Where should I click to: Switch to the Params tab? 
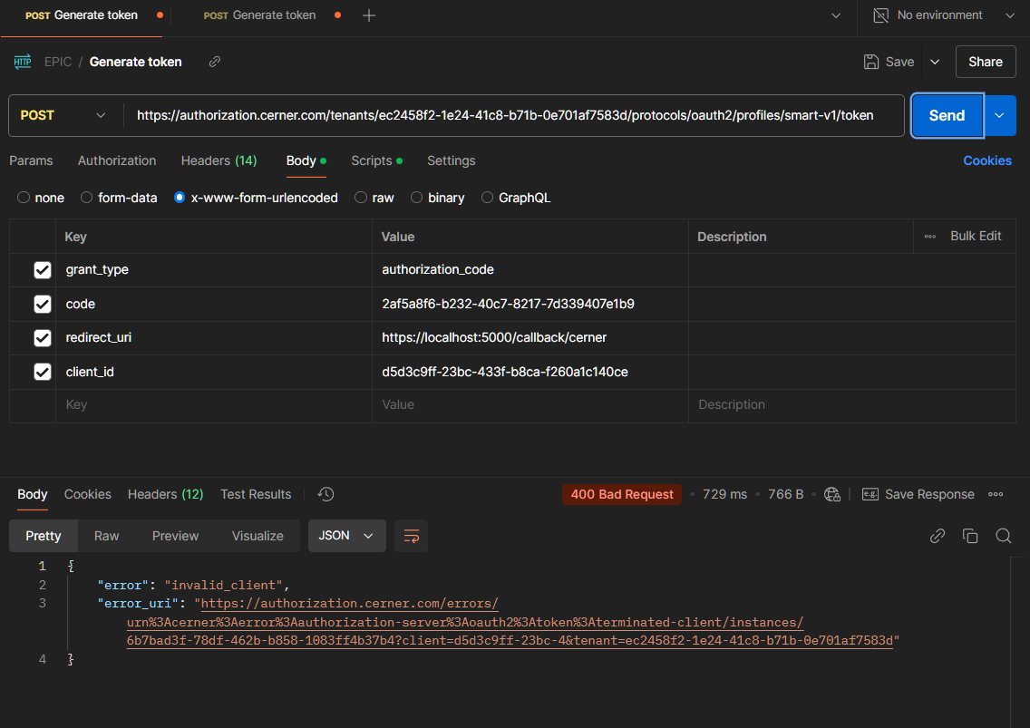click(x=31, y=161)
